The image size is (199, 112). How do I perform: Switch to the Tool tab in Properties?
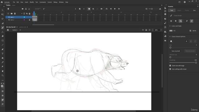(x=172, y=10)
